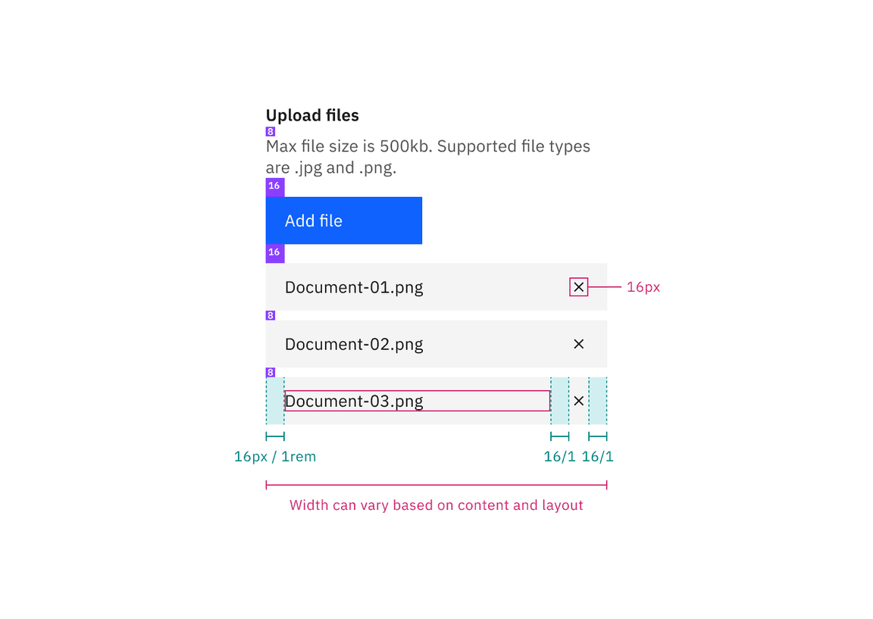Click the outlined Document-03.png text field
This screenshot has width=873, height=619.
point(417,401)
